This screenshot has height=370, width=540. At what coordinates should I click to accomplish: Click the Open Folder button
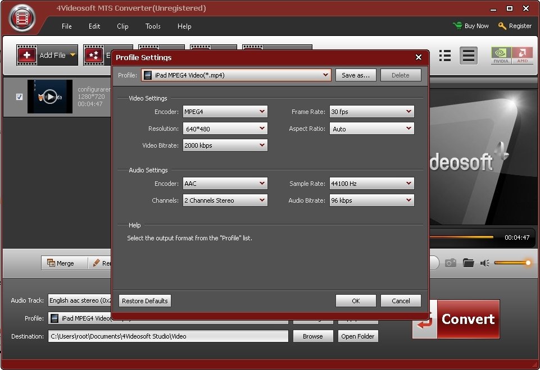(x=358, y=336)
